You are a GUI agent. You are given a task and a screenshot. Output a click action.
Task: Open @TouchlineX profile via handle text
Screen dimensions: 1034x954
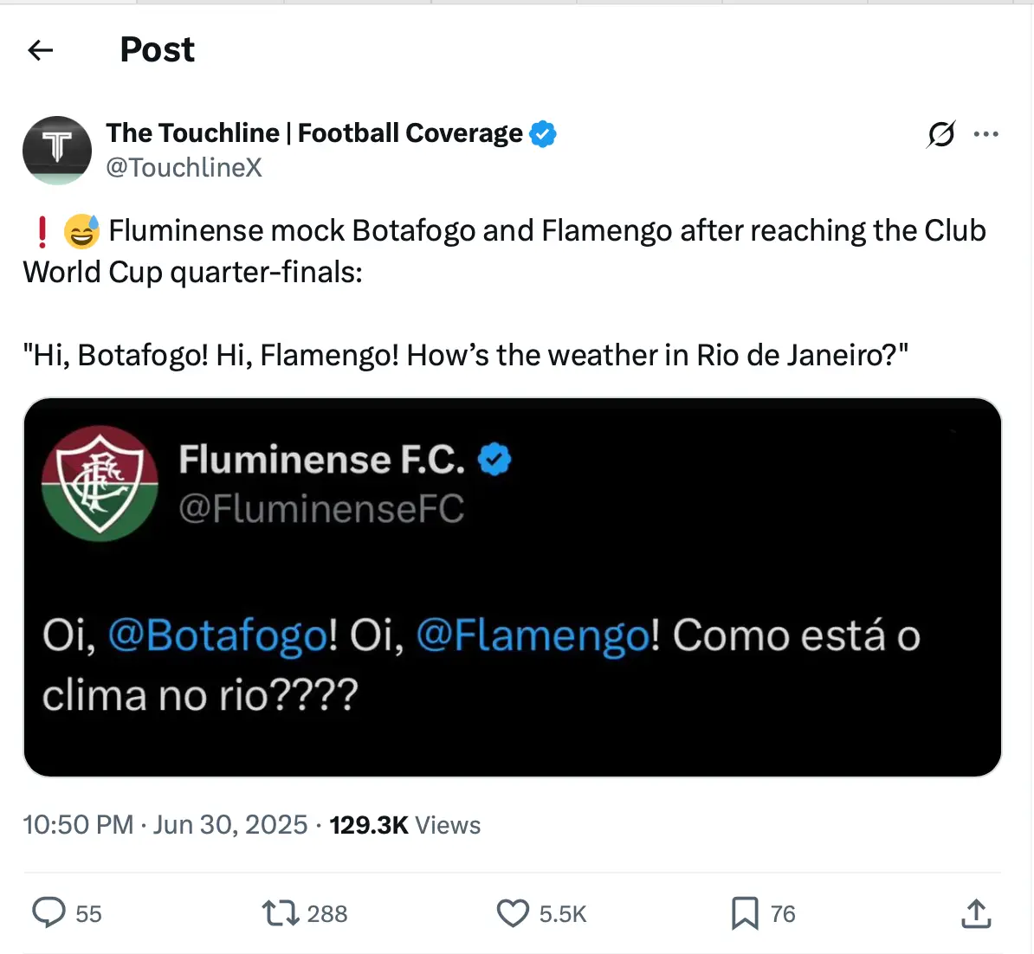coord(185,168)
